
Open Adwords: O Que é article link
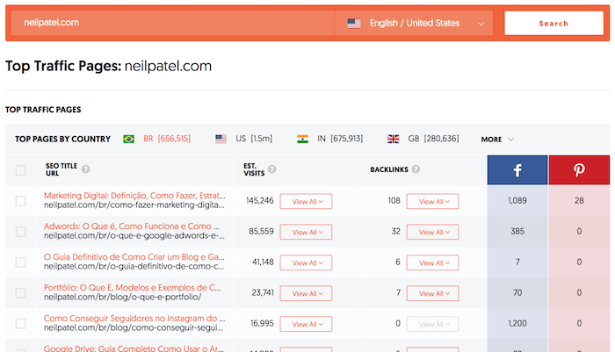pyautogui.click(x=132, y=226)
